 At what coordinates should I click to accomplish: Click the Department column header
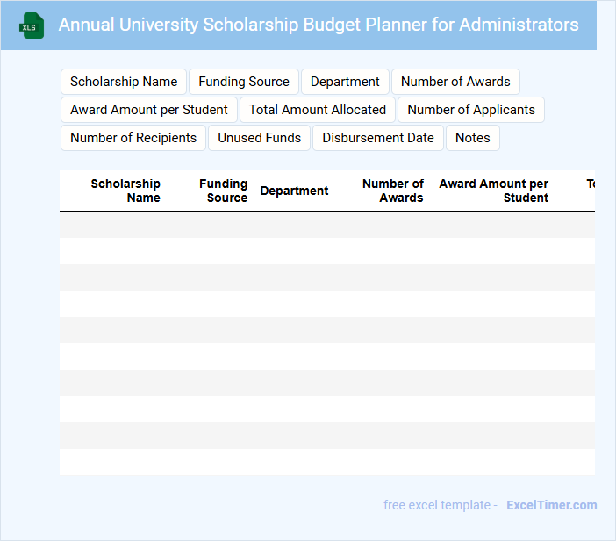coord(294,191)
